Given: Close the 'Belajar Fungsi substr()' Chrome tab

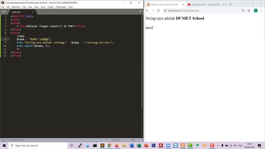Looking at the screenshot, I should 183,5.
